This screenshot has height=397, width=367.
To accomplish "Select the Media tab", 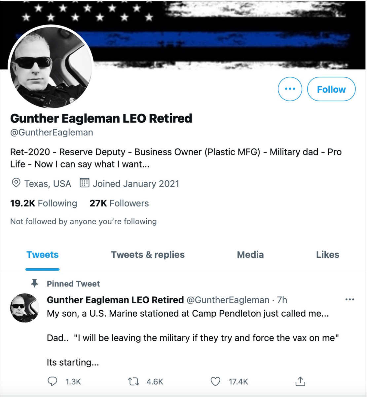I will (250, 255).
